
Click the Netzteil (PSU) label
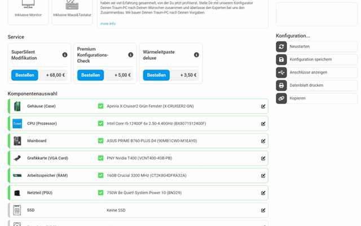(x=39, y=193)
